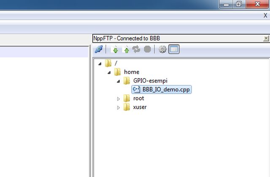Click the Upload file toolbar icon
The image size is (270, 177).
tap(126, 49)
